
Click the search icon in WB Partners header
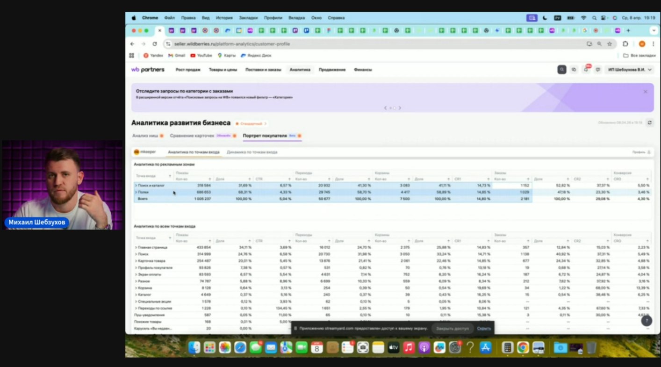click(561, 70)
